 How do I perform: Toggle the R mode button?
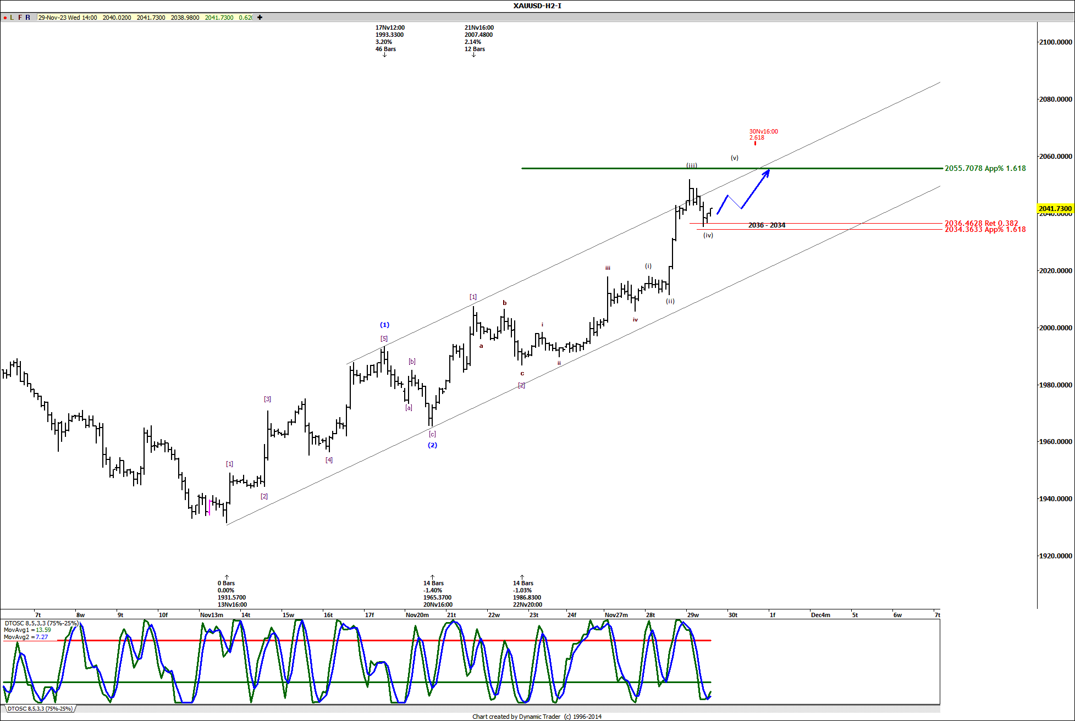click(x=28, y=18)
